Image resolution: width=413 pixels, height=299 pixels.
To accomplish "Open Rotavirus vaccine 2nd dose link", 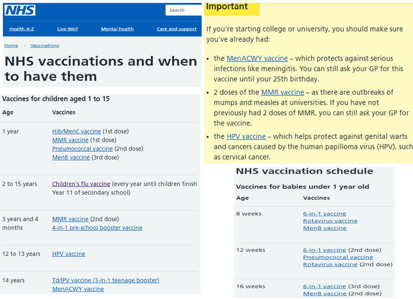I will click(x=330, y=265).
